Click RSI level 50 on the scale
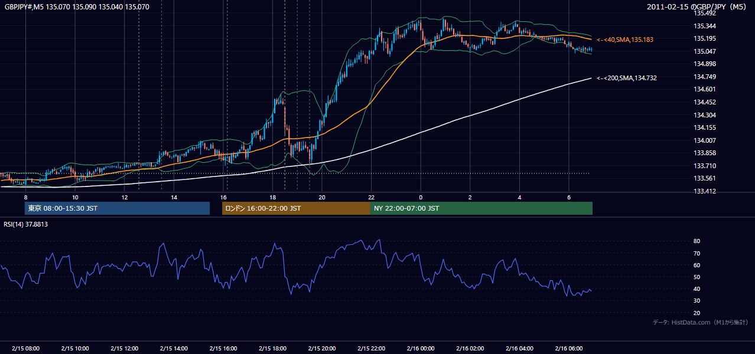Viewport: 755px width, 354px height. coord(697,277)
